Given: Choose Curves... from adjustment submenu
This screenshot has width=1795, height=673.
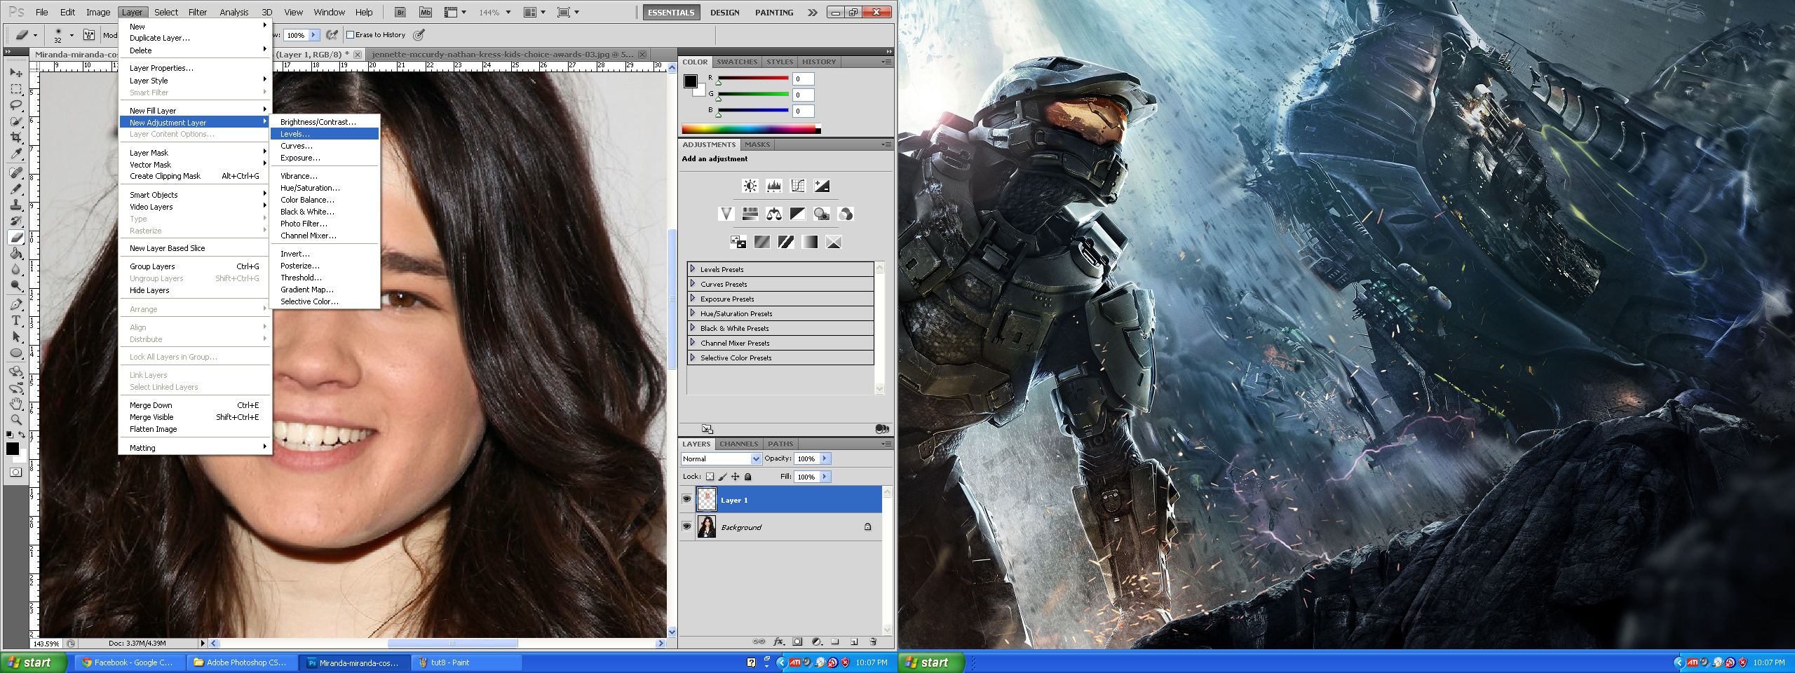Looking at the screenshot, I should pyautogui.click(x=325, y=146).
